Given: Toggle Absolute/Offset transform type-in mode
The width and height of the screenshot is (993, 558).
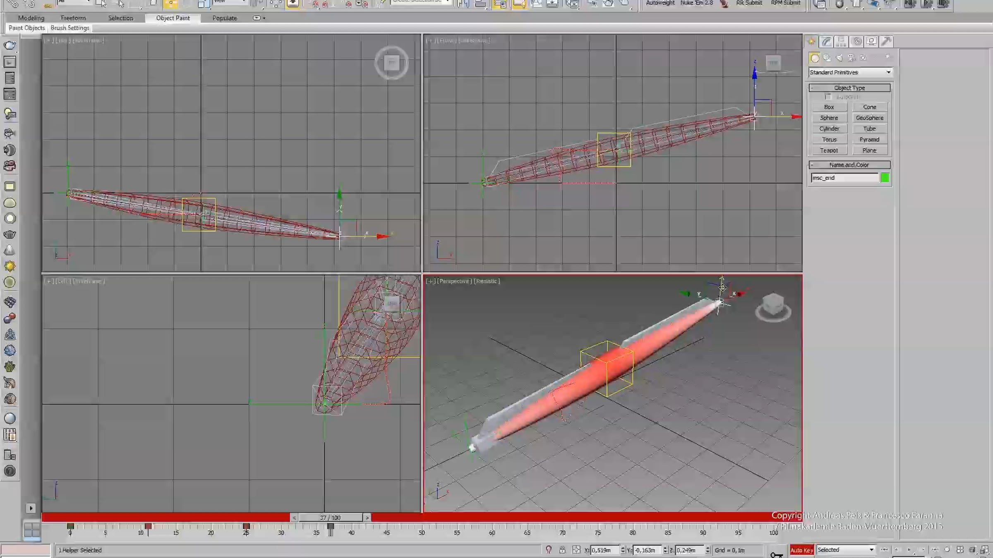Looking at the screenshot, I should [576, 550].
